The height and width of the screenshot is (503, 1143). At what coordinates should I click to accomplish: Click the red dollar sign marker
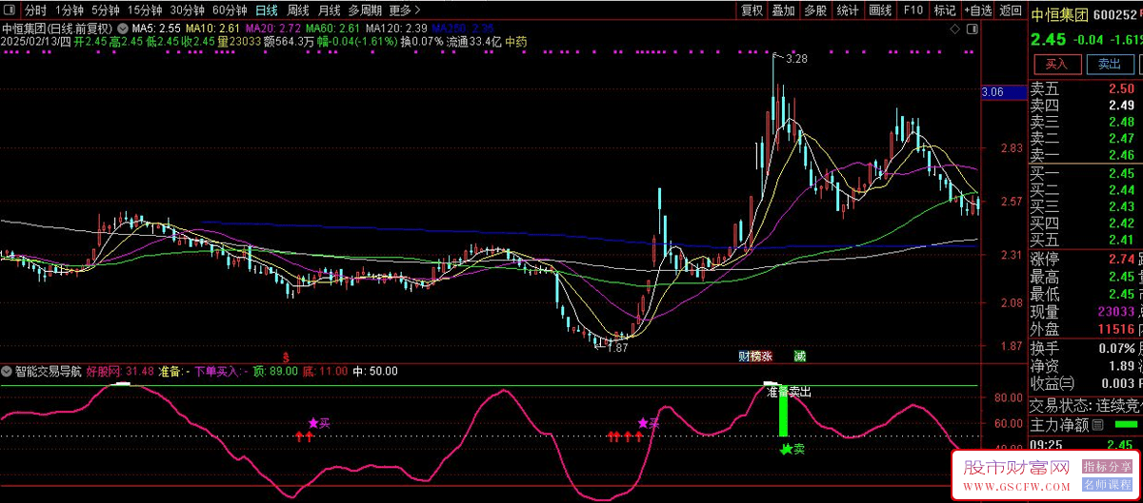coord(284,356)
